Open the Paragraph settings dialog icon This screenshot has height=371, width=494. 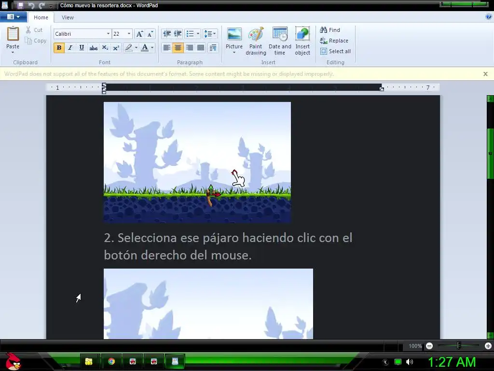point(213,48)
